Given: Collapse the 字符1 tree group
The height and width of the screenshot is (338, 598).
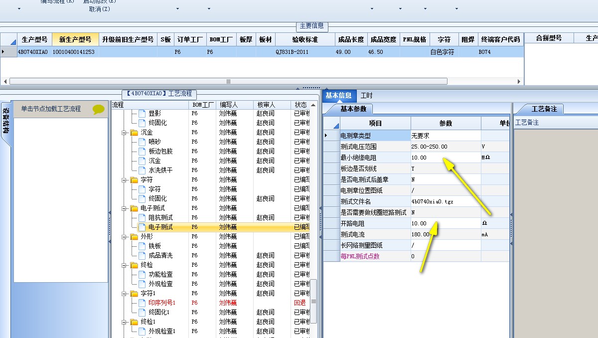Looking at the screenshot, I should (124, 294).
